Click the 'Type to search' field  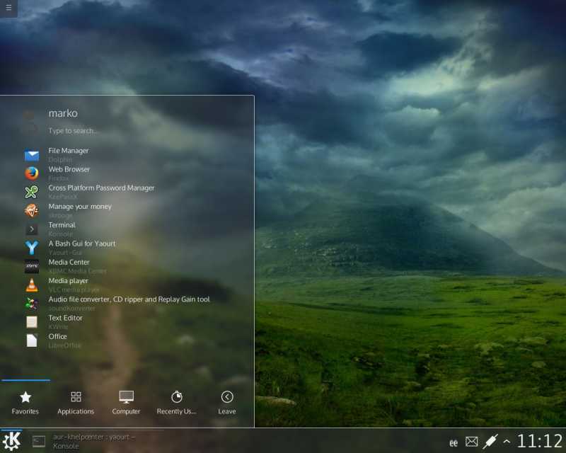[x=72, y=131]
